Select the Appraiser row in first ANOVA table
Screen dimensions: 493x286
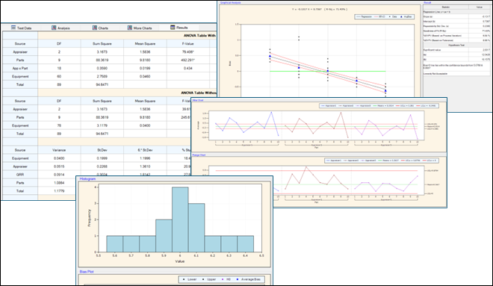(109, 52)
